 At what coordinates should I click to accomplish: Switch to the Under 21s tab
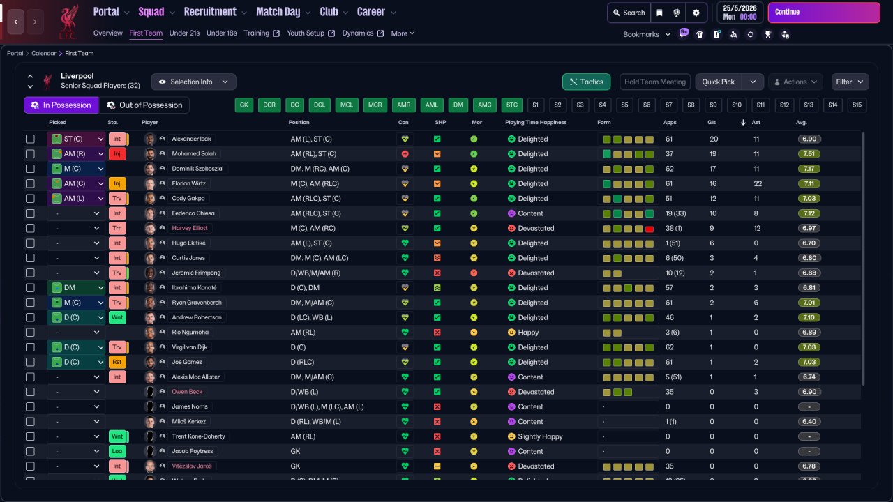pyautogui.click(x=184, y=33)
